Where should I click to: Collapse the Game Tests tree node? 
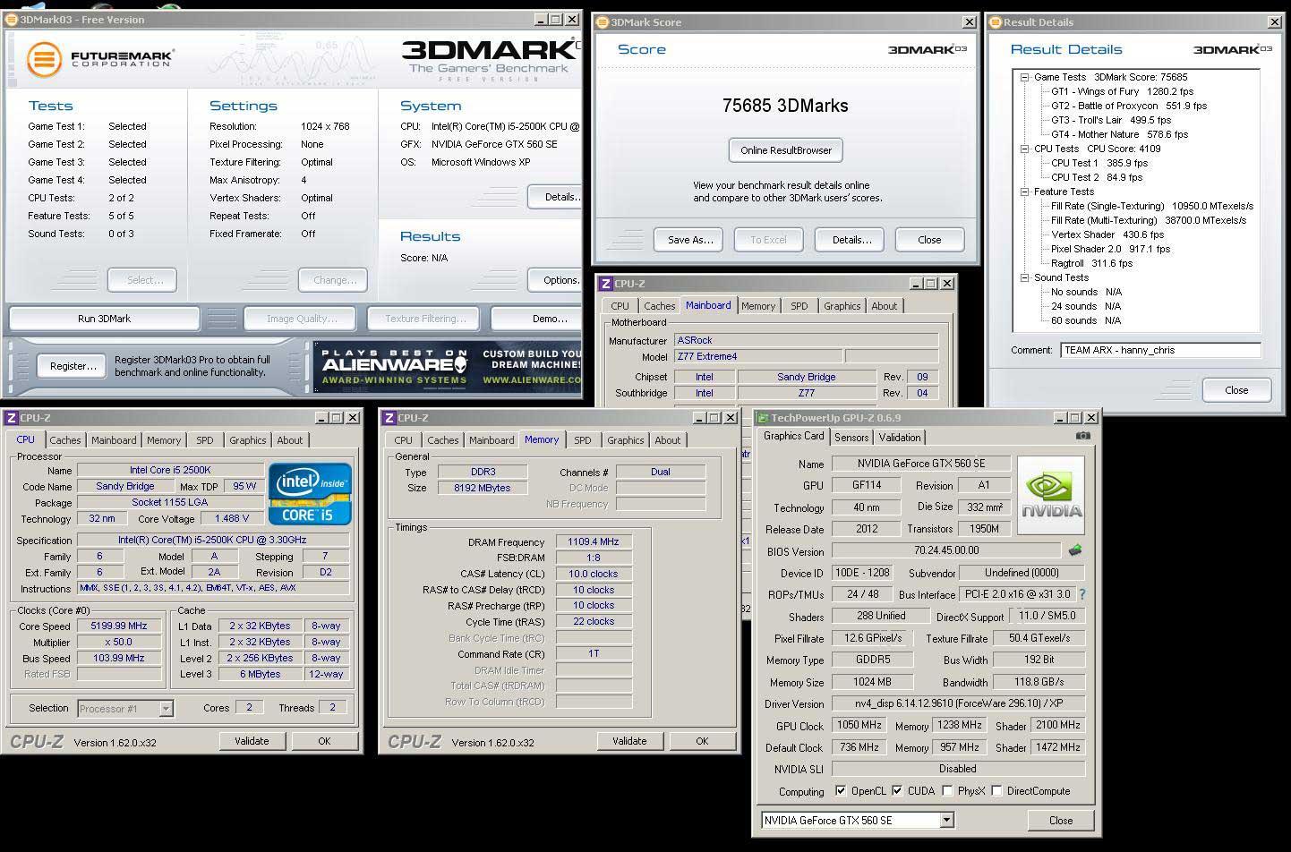coord(1025,77)
